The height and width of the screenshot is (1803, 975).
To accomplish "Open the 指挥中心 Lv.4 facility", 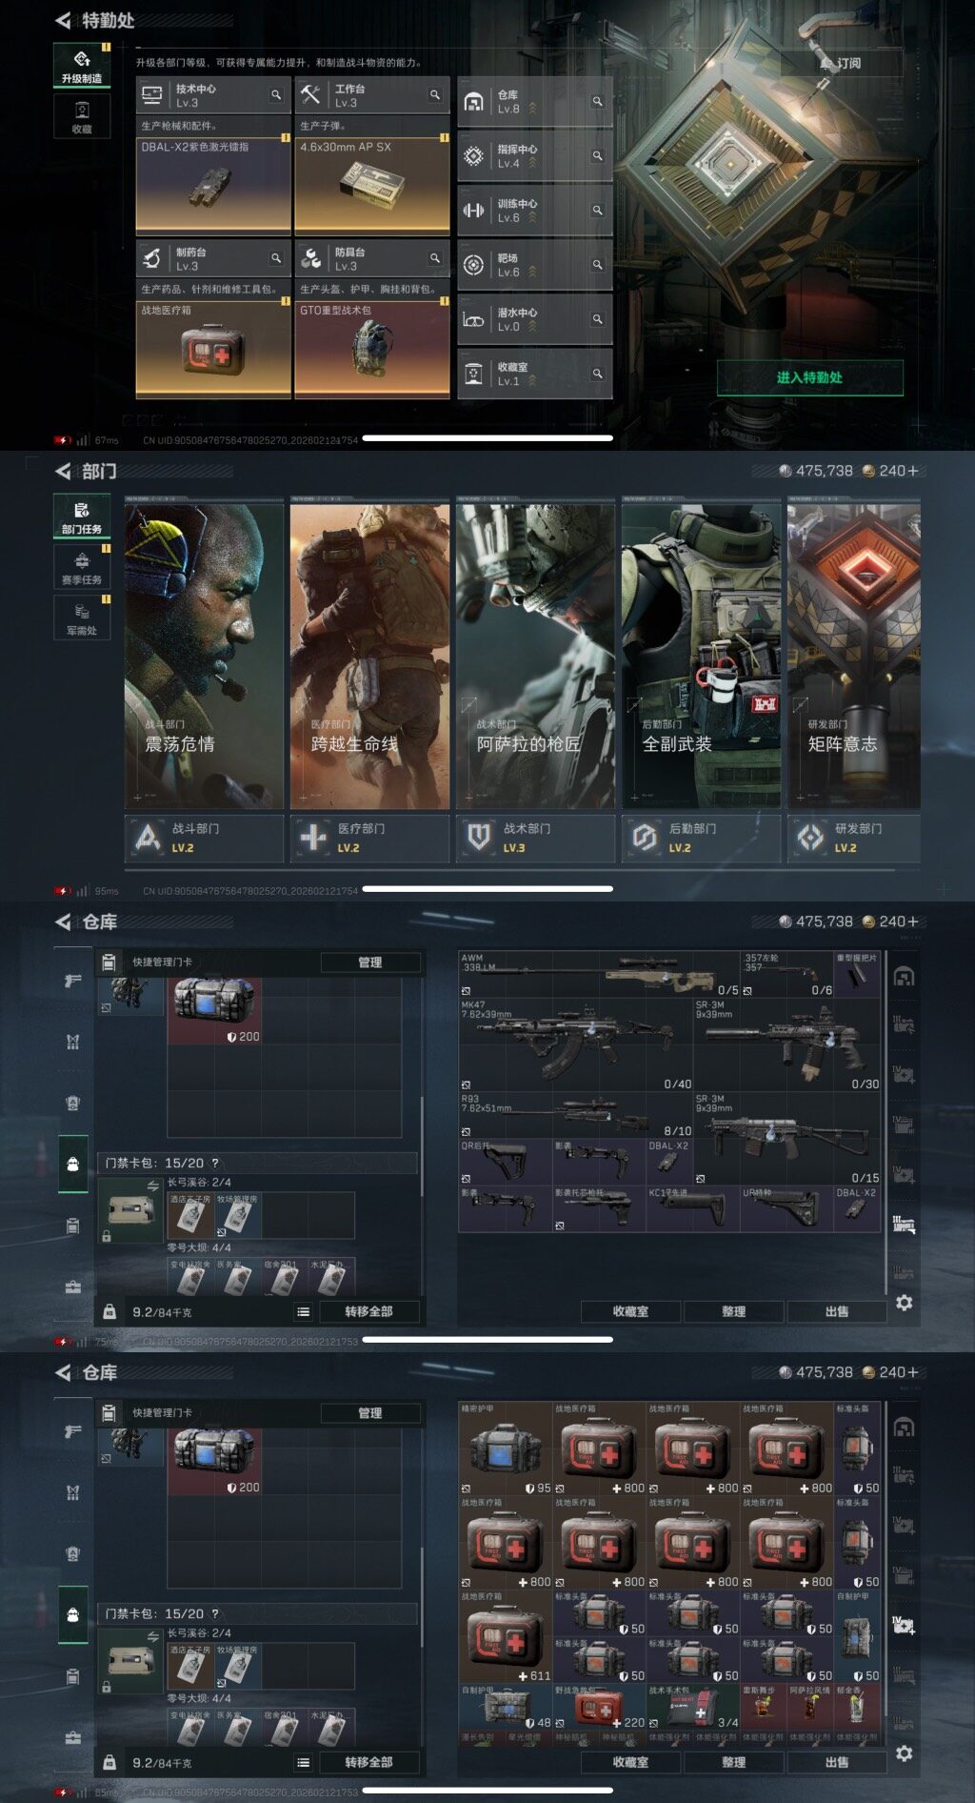I will (x=533, y=156).
